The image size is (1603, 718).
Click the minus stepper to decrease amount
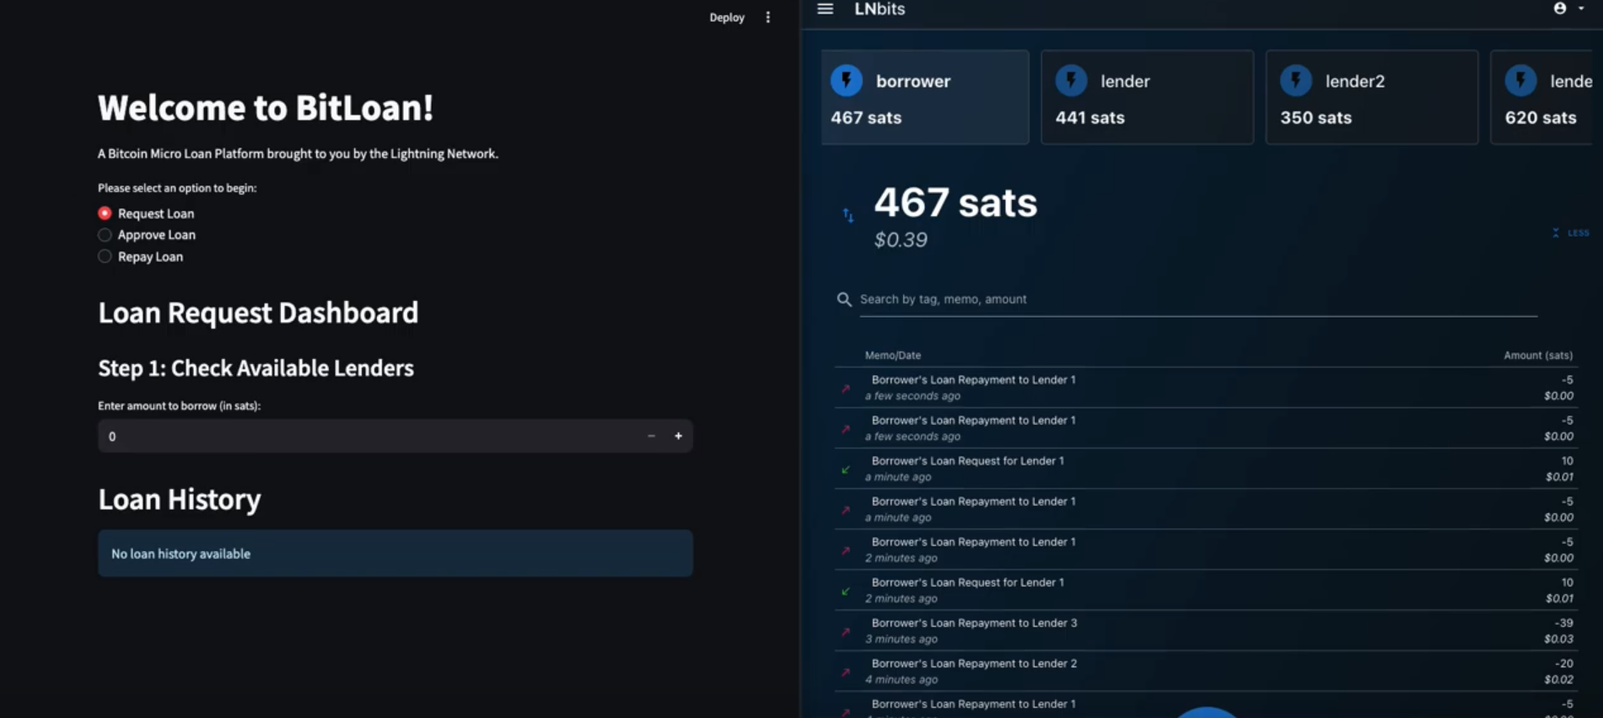click(651, 436)
